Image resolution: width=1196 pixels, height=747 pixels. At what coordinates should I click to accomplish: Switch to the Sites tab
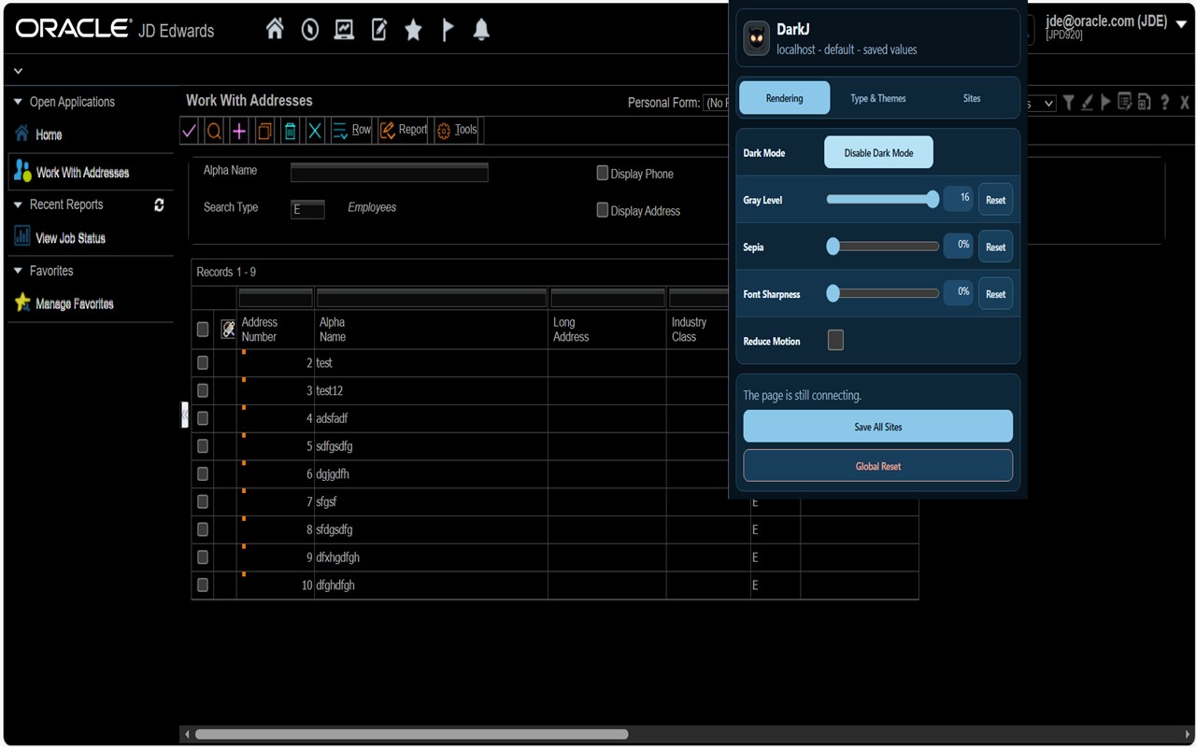pos(972,98)
